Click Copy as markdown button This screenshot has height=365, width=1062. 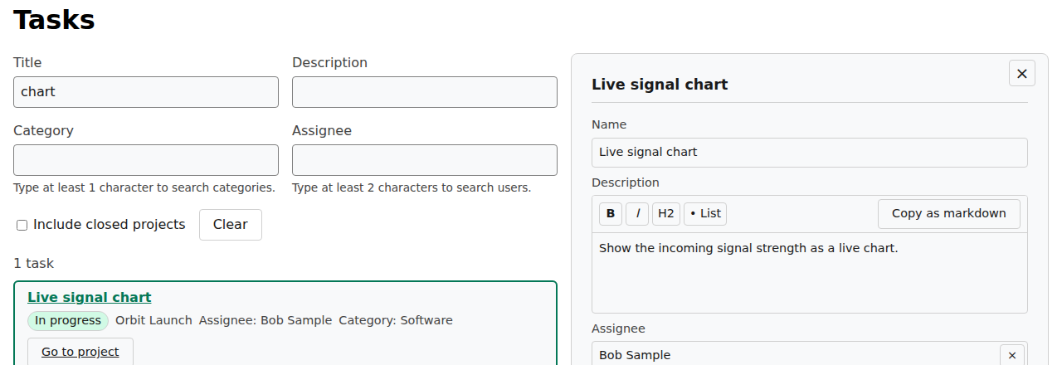pos(949,213)
